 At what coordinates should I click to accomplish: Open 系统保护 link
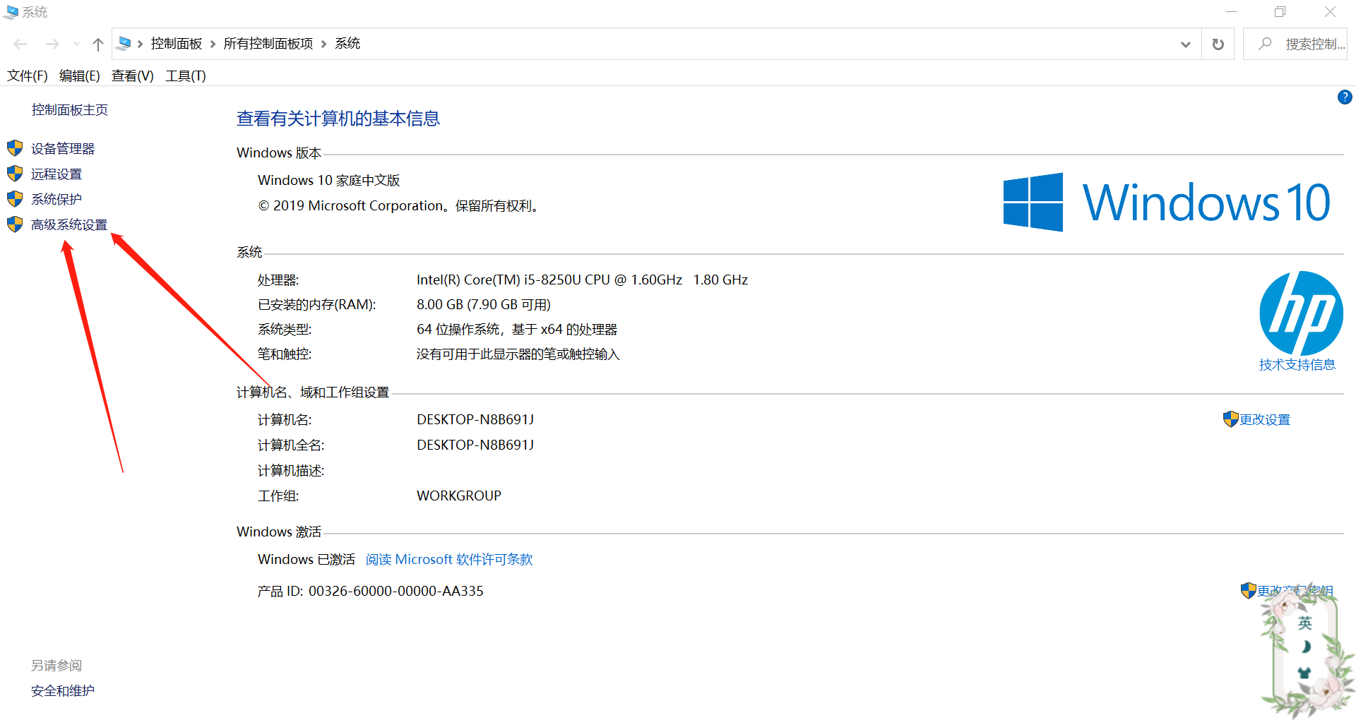click(56, 200)
